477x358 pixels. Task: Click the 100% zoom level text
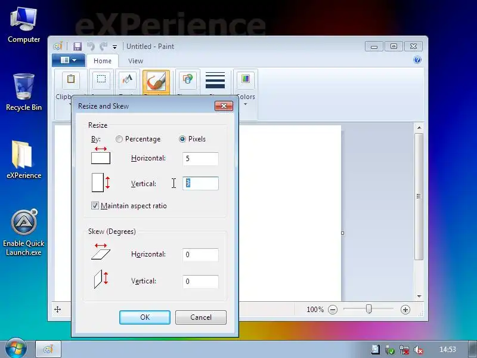315,310
